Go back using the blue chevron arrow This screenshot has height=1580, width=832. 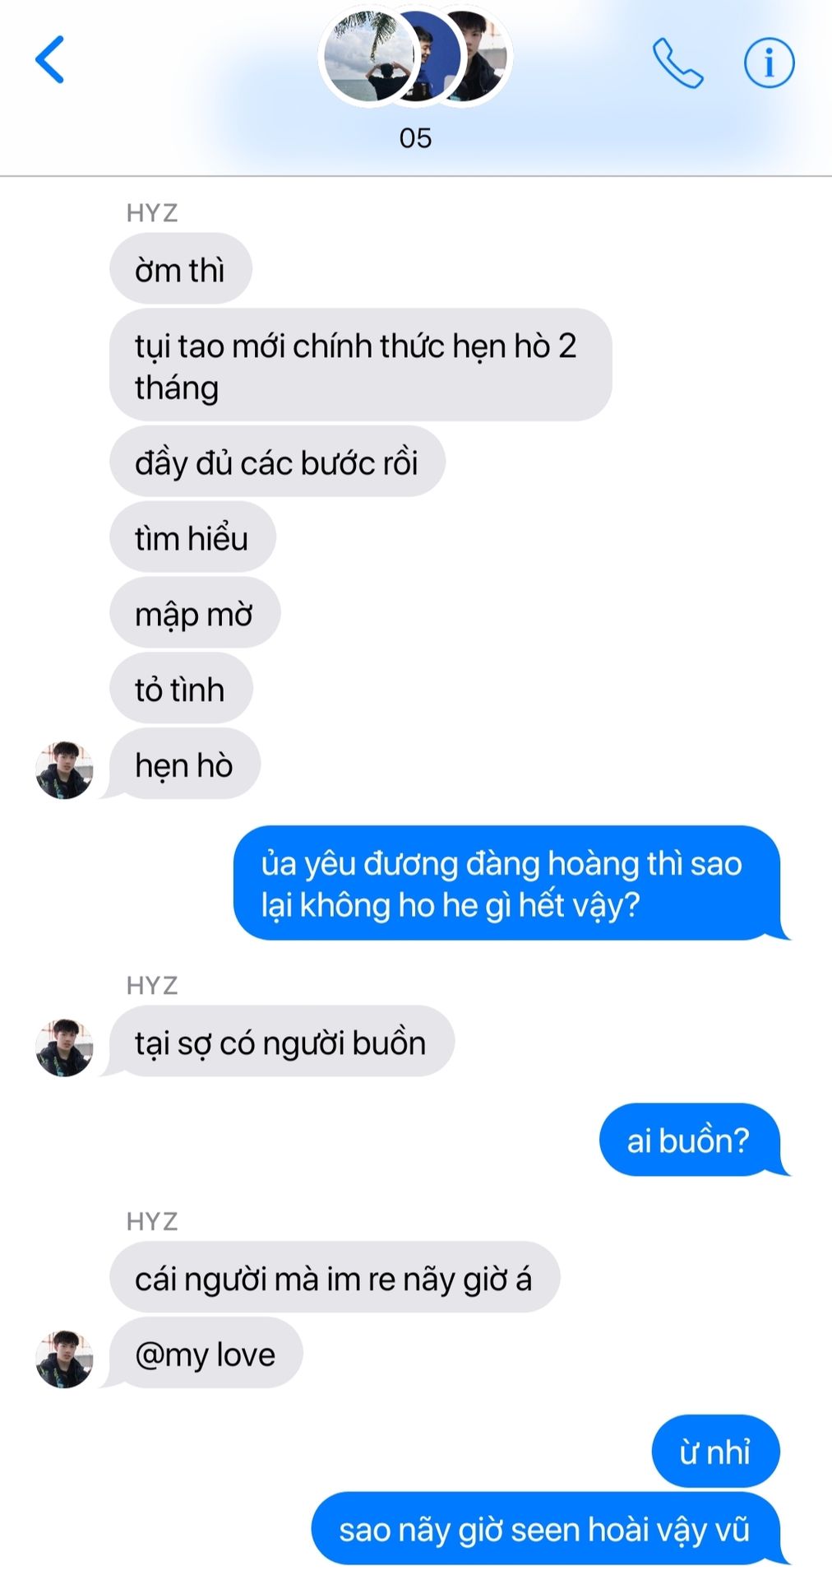click(x=49, y=59)
